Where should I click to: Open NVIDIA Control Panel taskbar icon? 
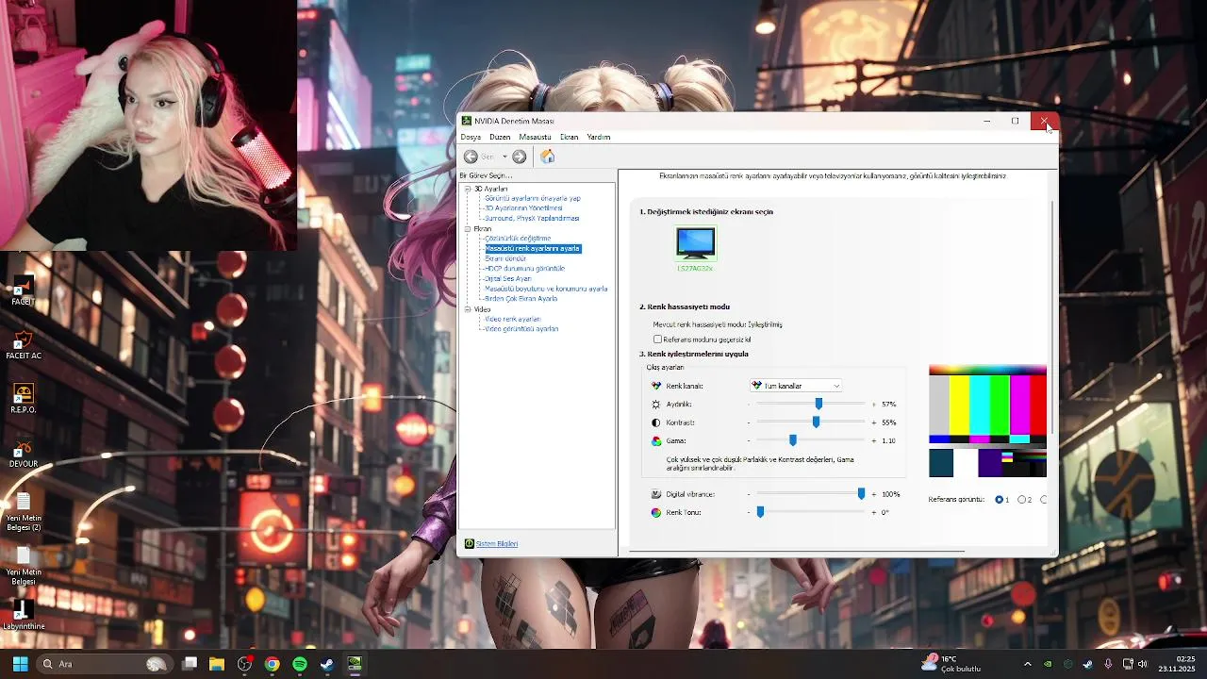point(355,664)
